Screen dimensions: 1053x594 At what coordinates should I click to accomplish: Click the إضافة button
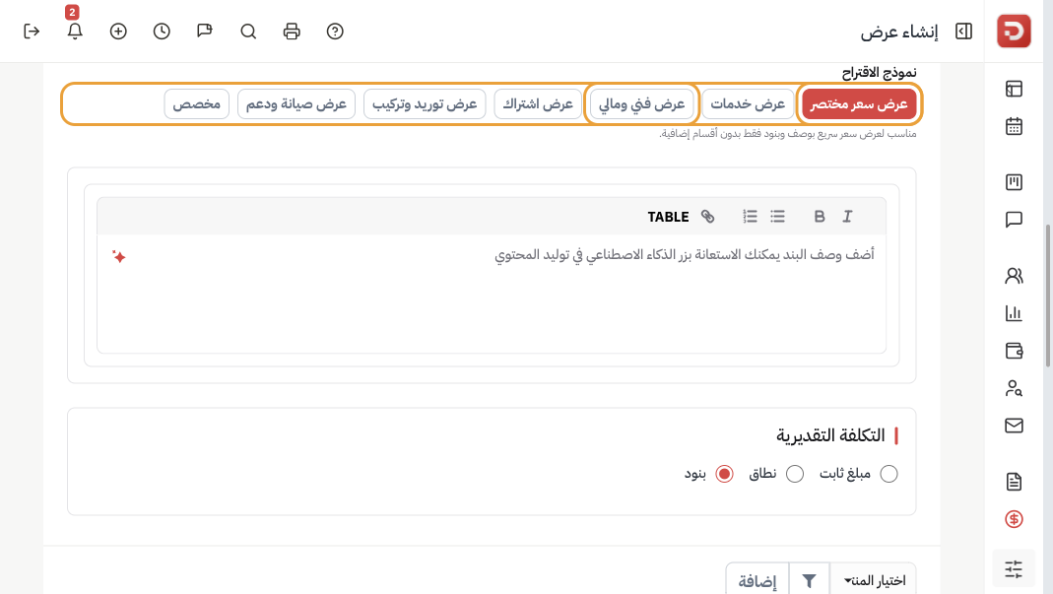(757, 580)
